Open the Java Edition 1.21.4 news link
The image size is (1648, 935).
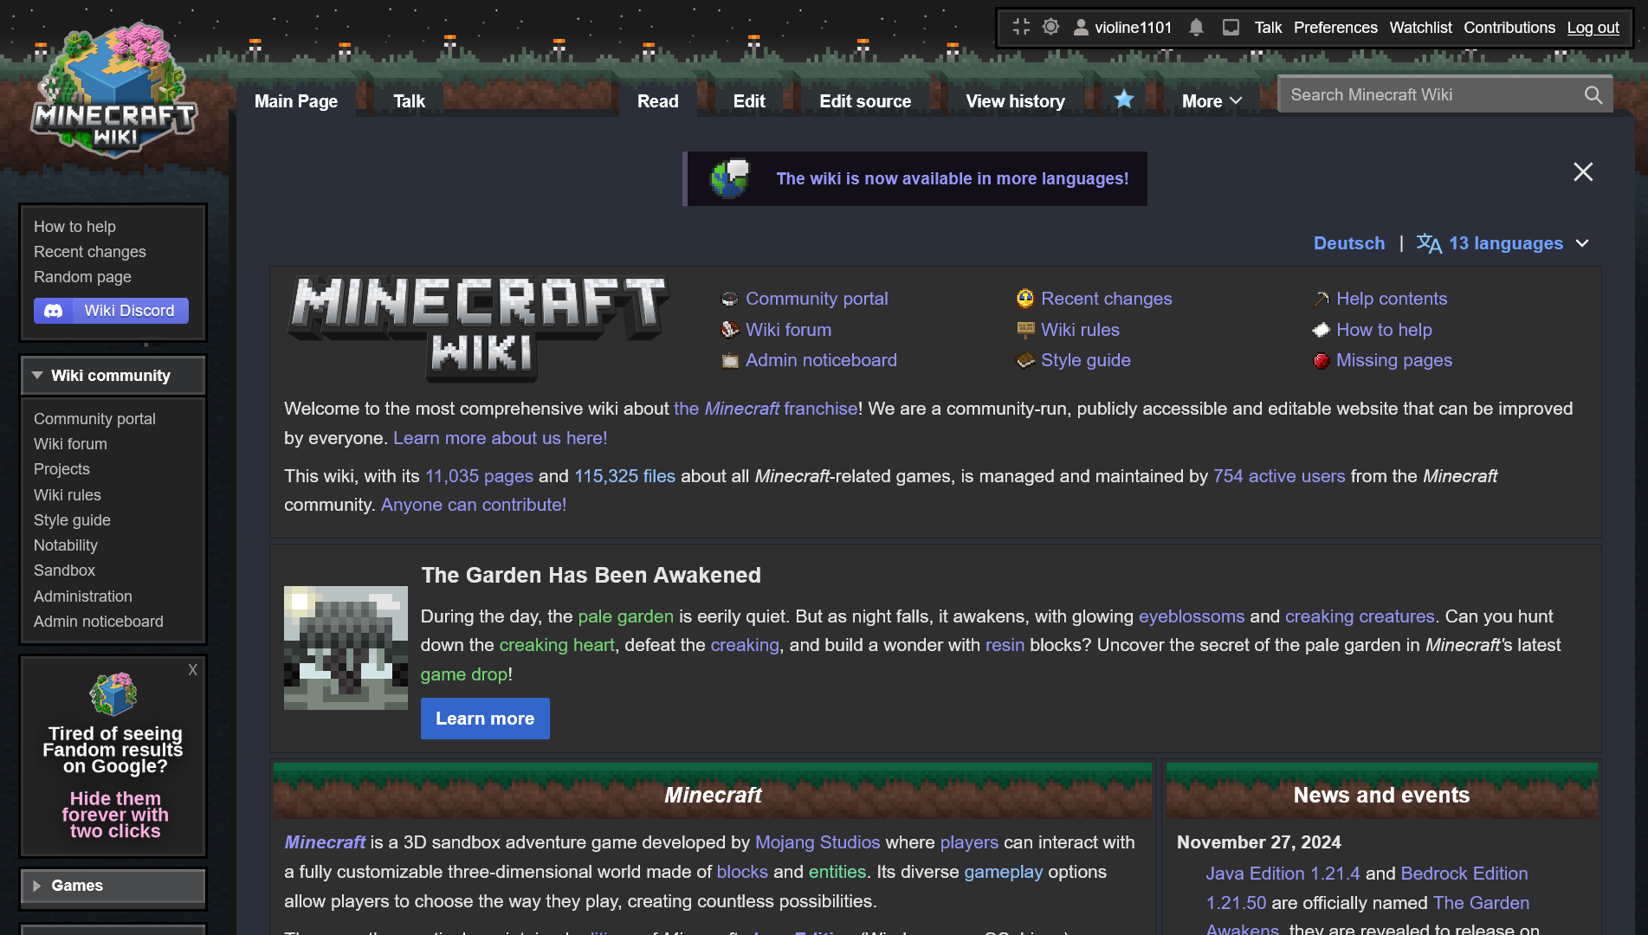tap(1283, 874)
